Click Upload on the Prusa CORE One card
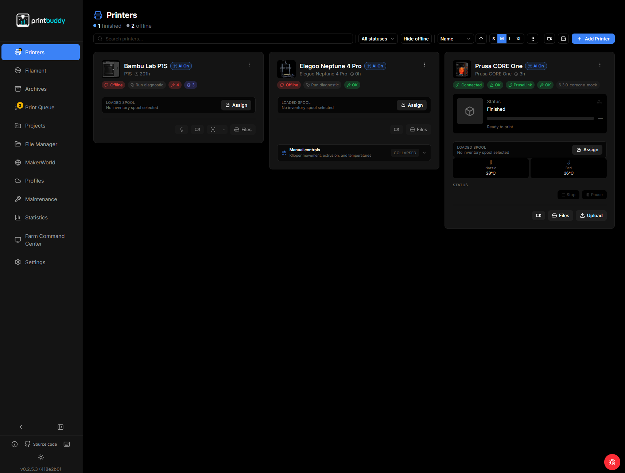 [591, 215]
